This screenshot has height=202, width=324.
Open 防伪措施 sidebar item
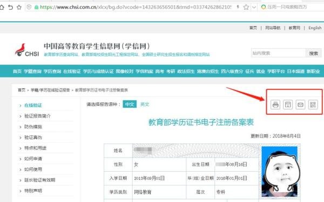(33, 127)
